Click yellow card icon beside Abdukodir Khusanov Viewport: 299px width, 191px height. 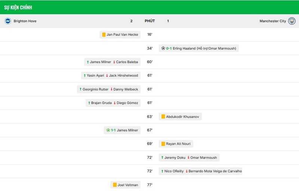[x=163, y=117]
